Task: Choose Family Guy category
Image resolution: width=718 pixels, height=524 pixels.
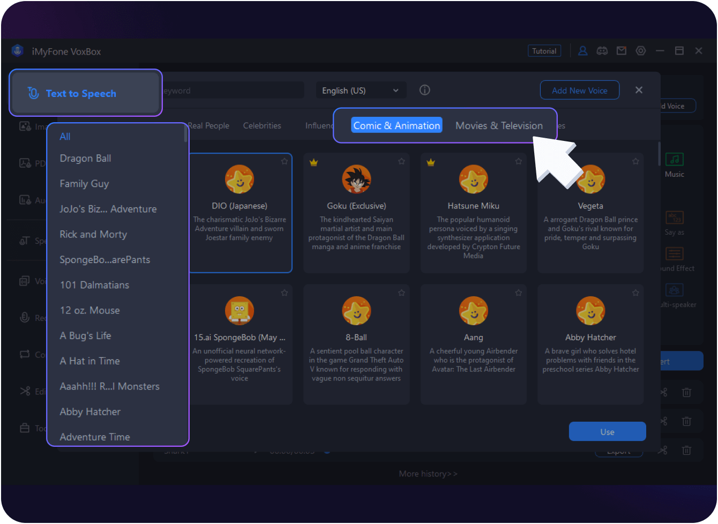Action: [84, 183]
